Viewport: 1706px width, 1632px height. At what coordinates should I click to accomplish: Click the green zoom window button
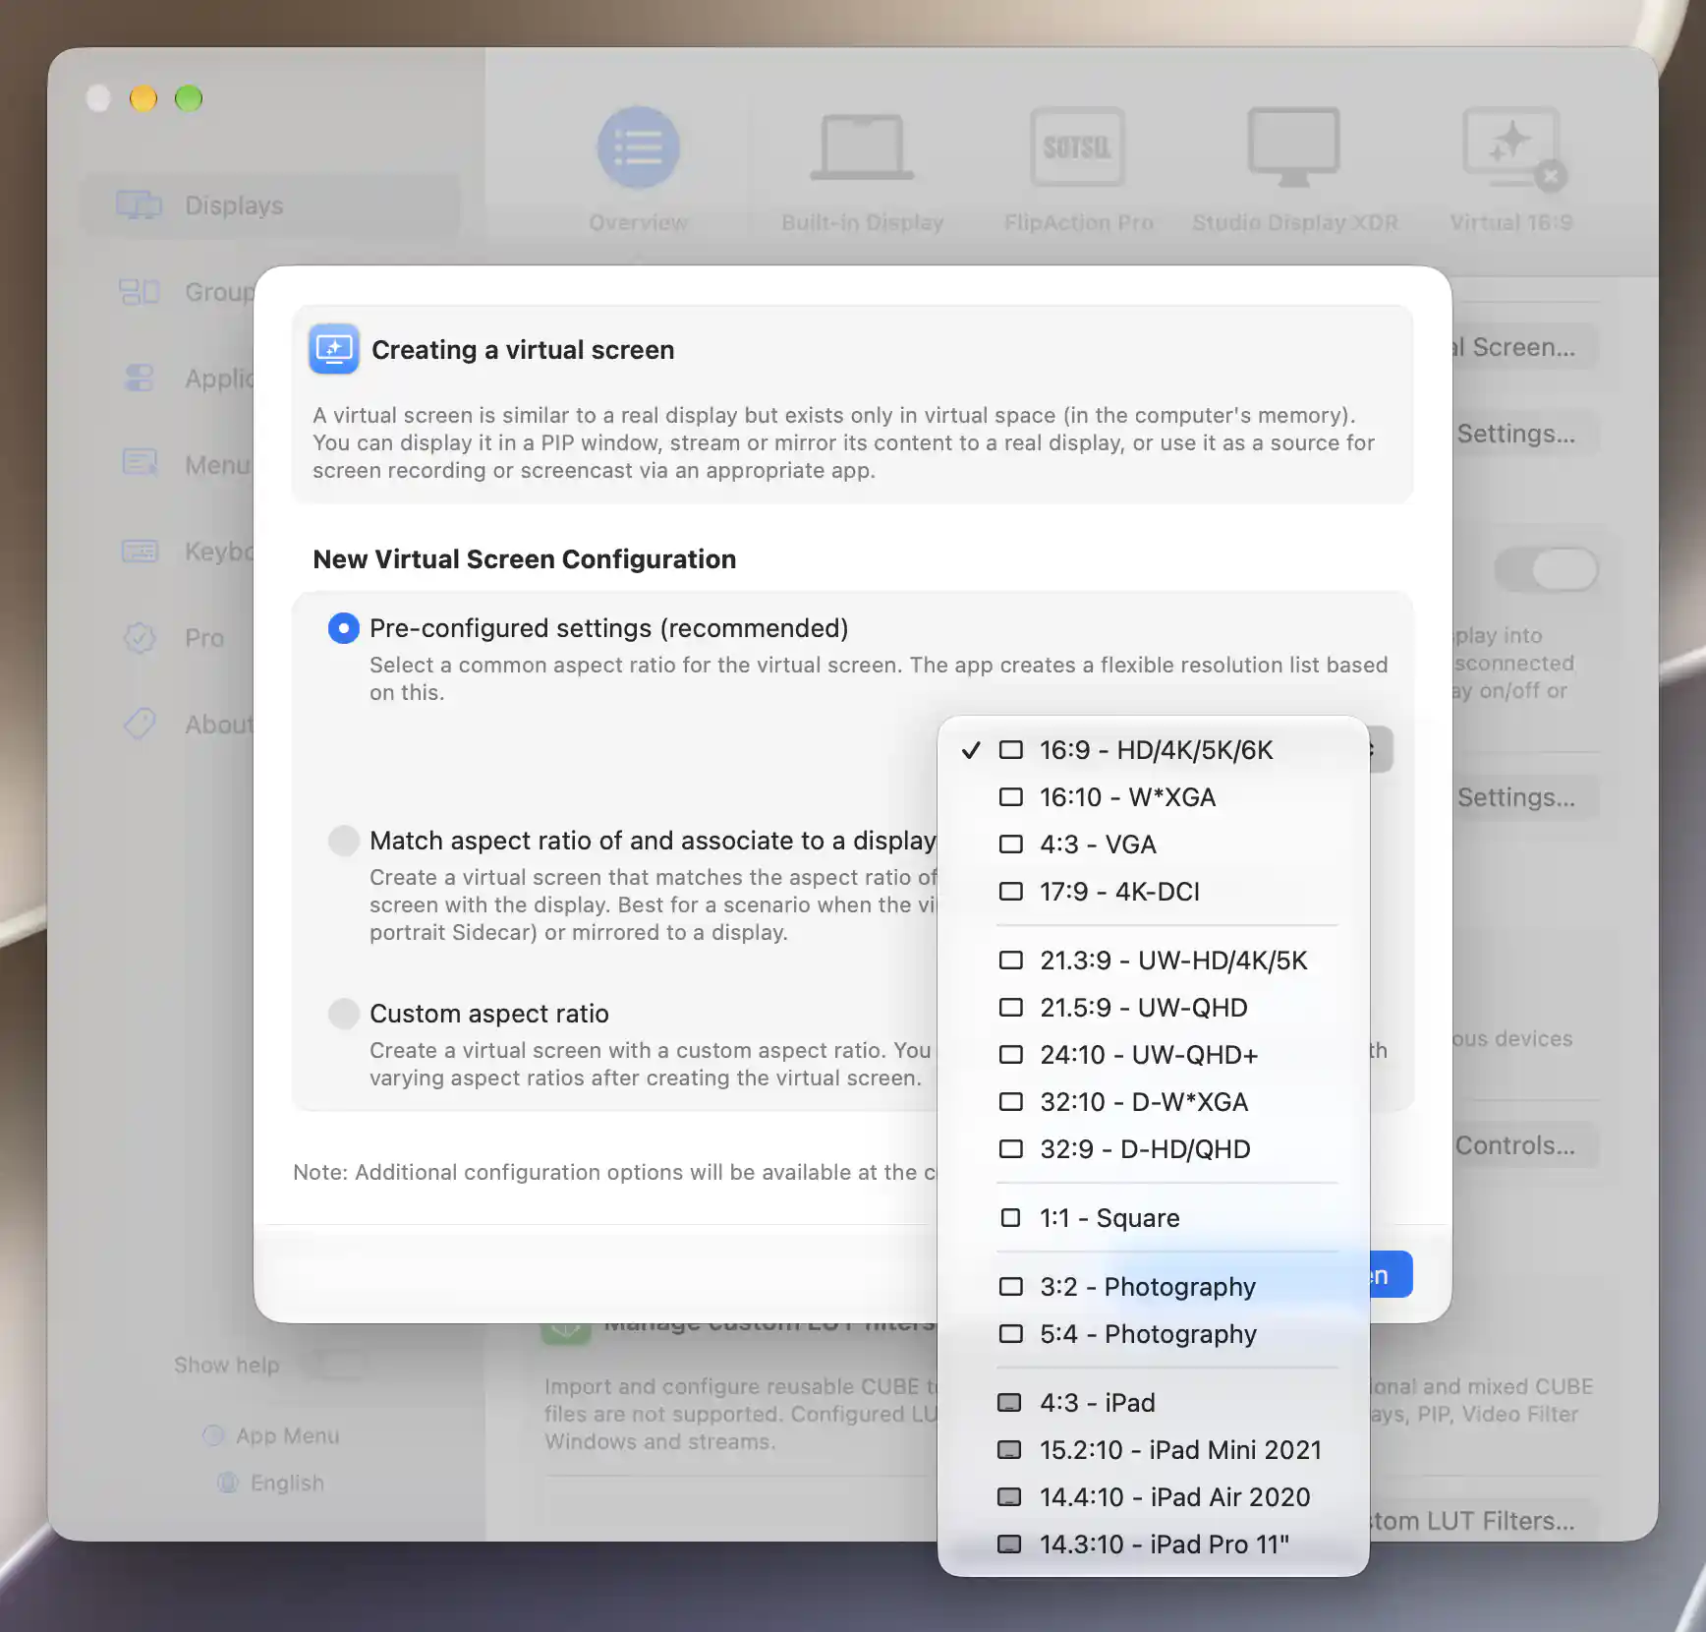pyautogui.click(x=189, y=98)
